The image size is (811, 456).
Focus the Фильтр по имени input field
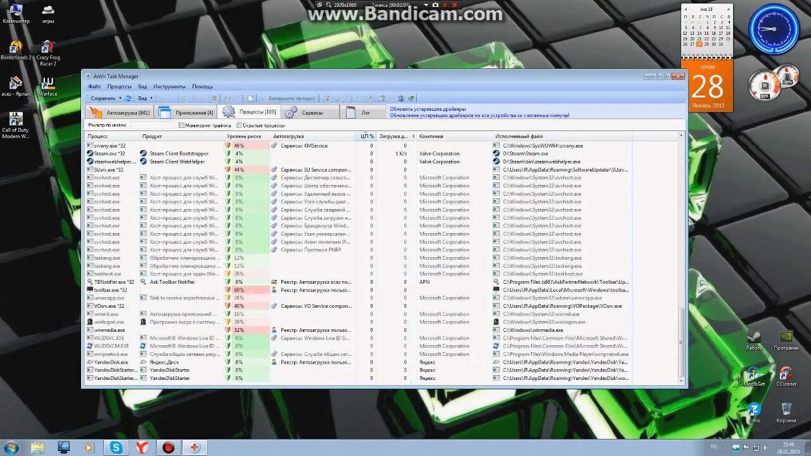coord(152,125)
